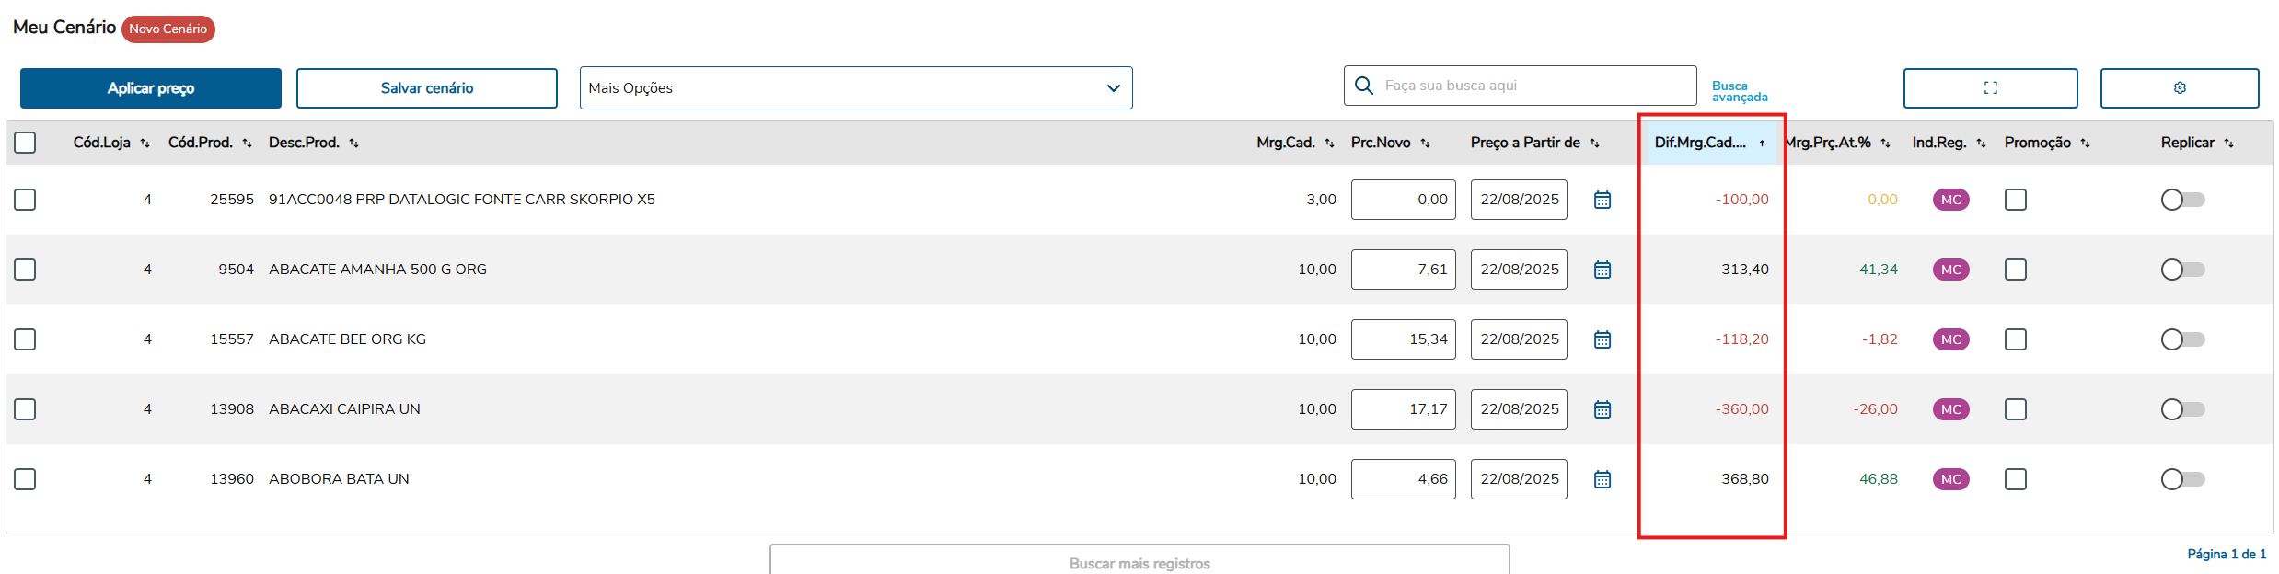Open the Busca avançada link
Screen dimensions: 2279x574
[x=1739, y=91]
